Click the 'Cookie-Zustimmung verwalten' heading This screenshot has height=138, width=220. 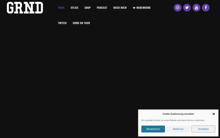pyautogui.click(x=178, y=114)
